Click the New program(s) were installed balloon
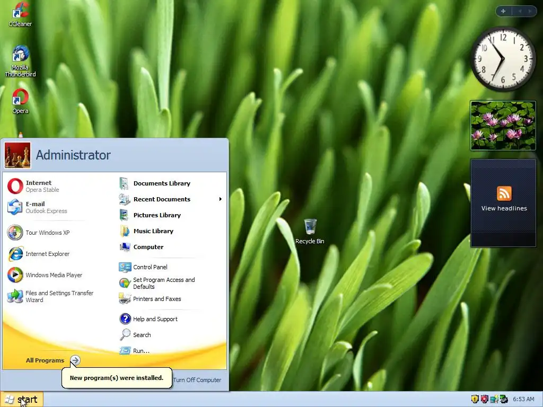The height and width of the screenshot is (407, 543). point(117,378)
